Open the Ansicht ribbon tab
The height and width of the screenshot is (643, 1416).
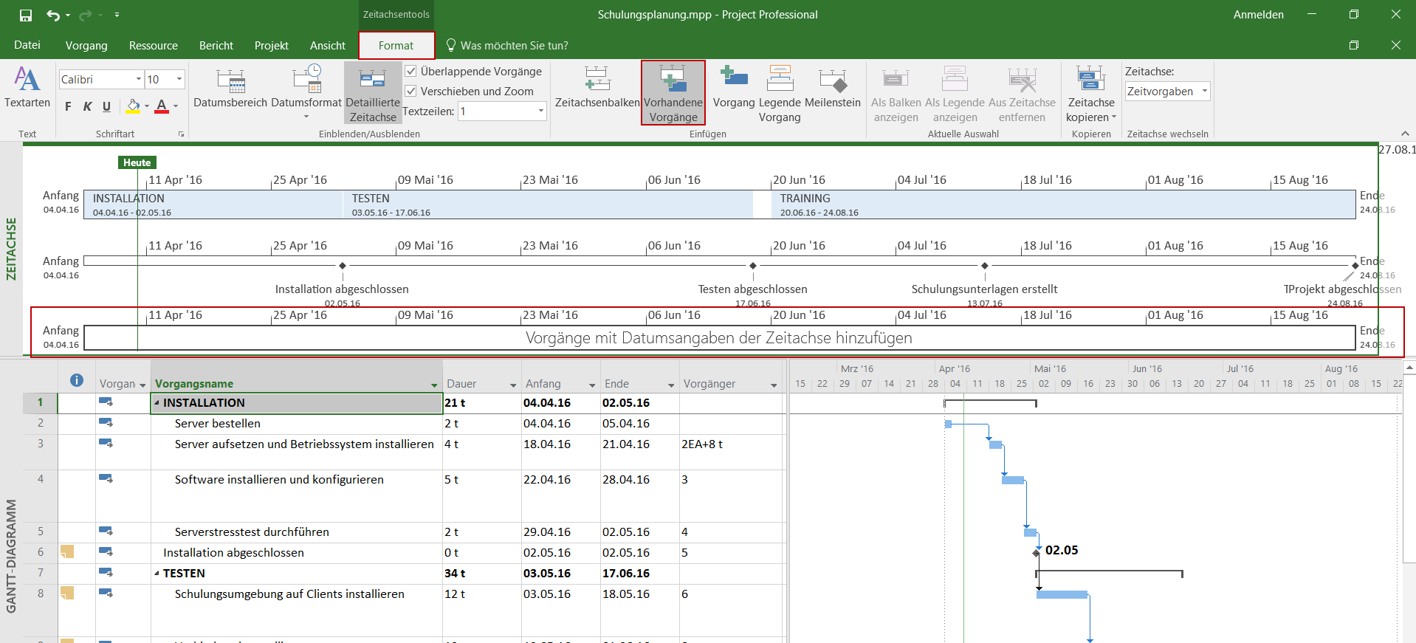[327, 46]
